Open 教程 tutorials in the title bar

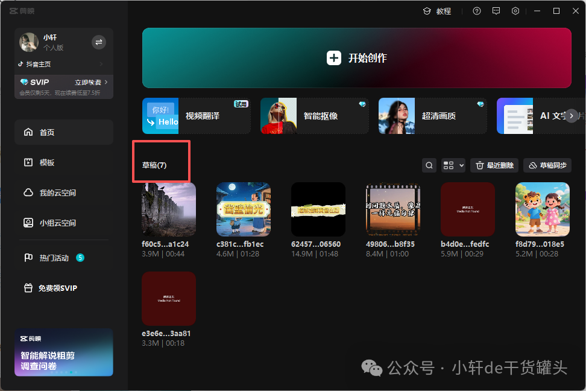pos(437,11)
